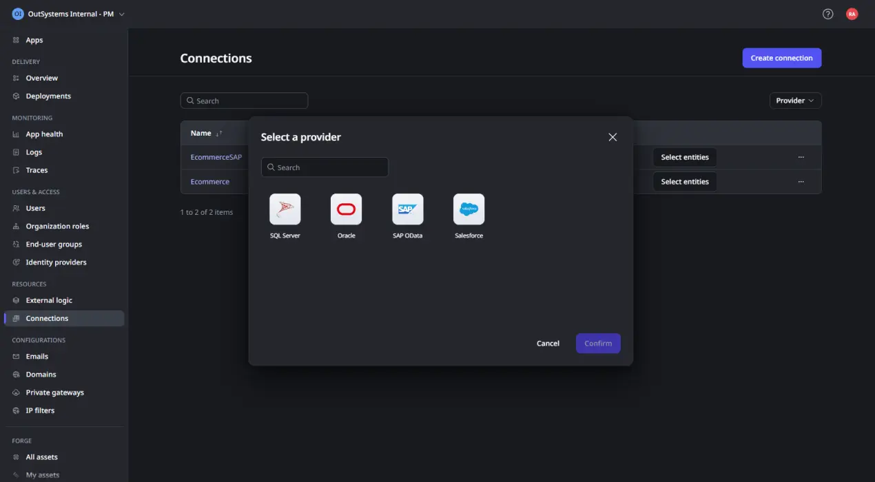Click the search field inside the provider dialog
The height and width of the screenshot is (482, 875).
point(325,167)
